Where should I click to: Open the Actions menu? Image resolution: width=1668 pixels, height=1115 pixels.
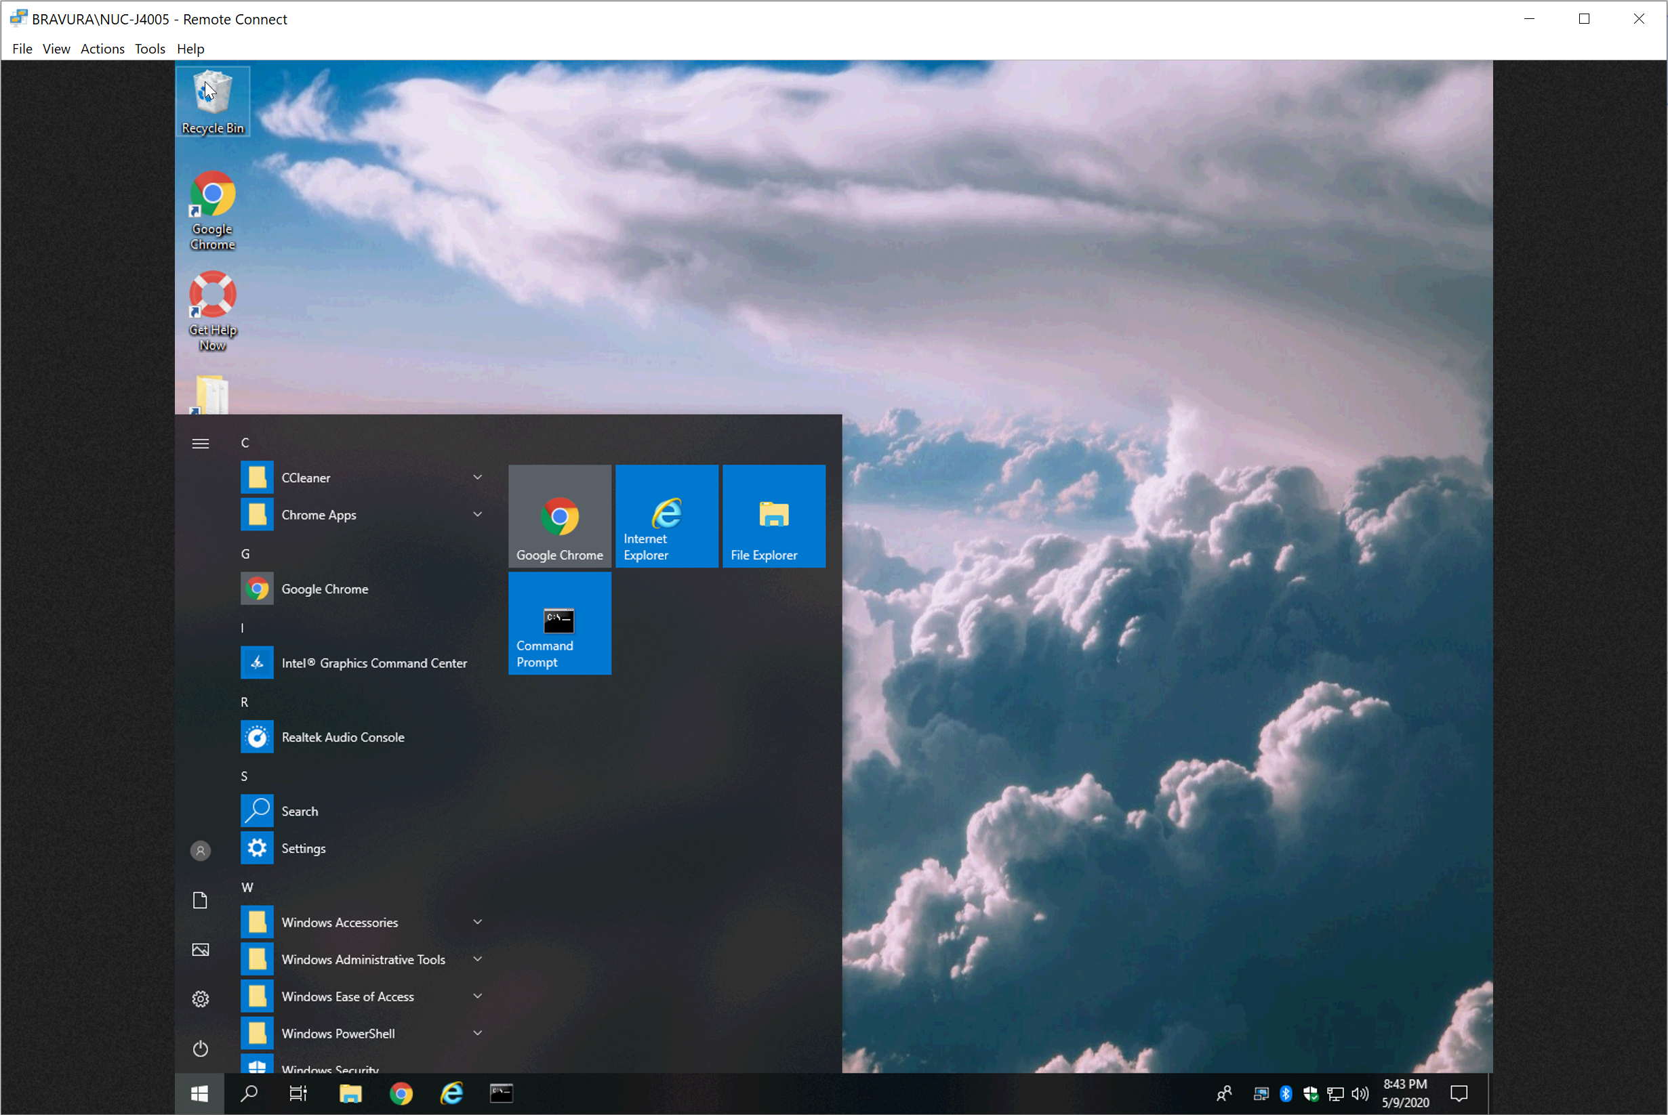pos(102,48)
